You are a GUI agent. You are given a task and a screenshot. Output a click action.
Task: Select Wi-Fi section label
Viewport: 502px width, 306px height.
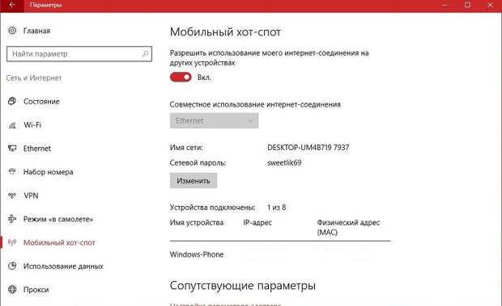click(32, 125)
